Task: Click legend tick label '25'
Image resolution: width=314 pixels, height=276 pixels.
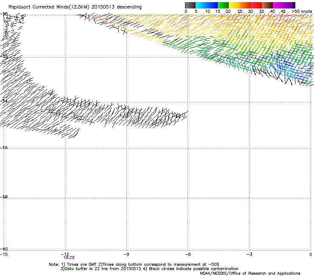Action: point(240,11)
